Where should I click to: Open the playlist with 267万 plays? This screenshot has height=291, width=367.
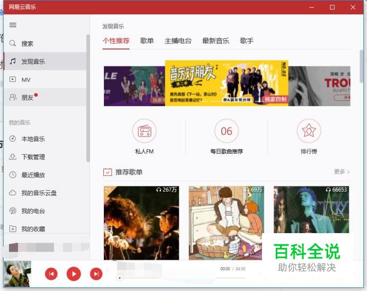[x=142, y=223]
